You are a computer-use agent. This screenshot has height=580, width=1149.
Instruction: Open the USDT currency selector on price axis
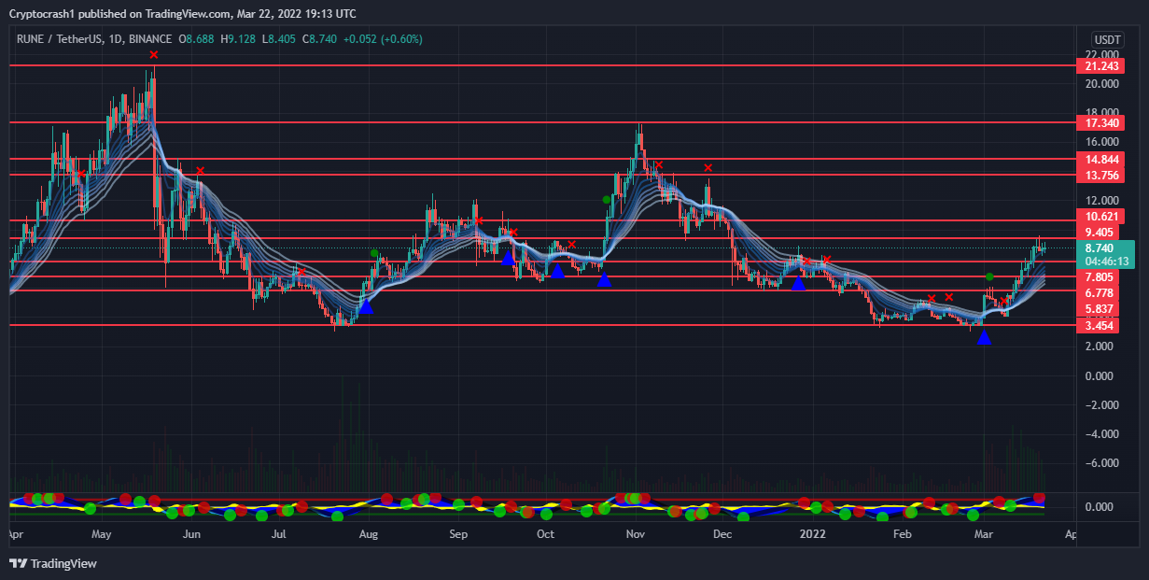coord(1107,39)
